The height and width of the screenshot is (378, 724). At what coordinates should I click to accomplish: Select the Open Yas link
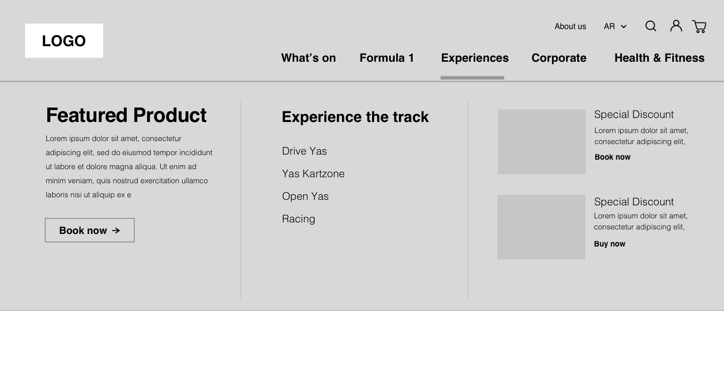point(305,196)
